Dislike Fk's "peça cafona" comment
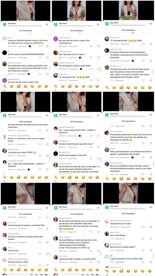Screen dimensions: 155x276 click(x=47, y=58)
